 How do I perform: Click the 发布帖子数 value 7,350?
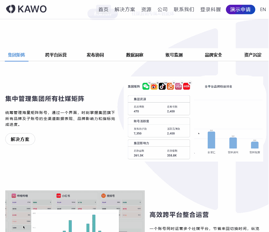(x=138, y=133)
